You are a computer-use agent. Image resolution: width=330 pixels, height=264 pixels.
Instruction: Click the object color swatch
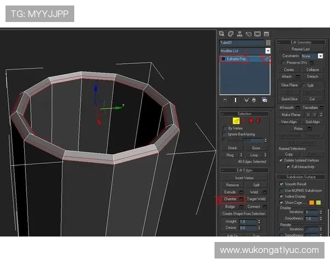click(x=268, y=42)
